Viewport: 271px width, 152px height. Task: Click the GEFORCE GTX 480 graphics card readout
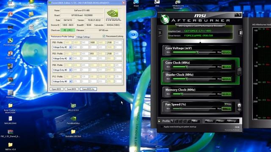pos(198,31)
